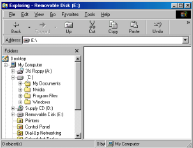Click the Folders pane scroll up arrow
The width and height of the screenshot is (193, 148).
tap(78, 59)
